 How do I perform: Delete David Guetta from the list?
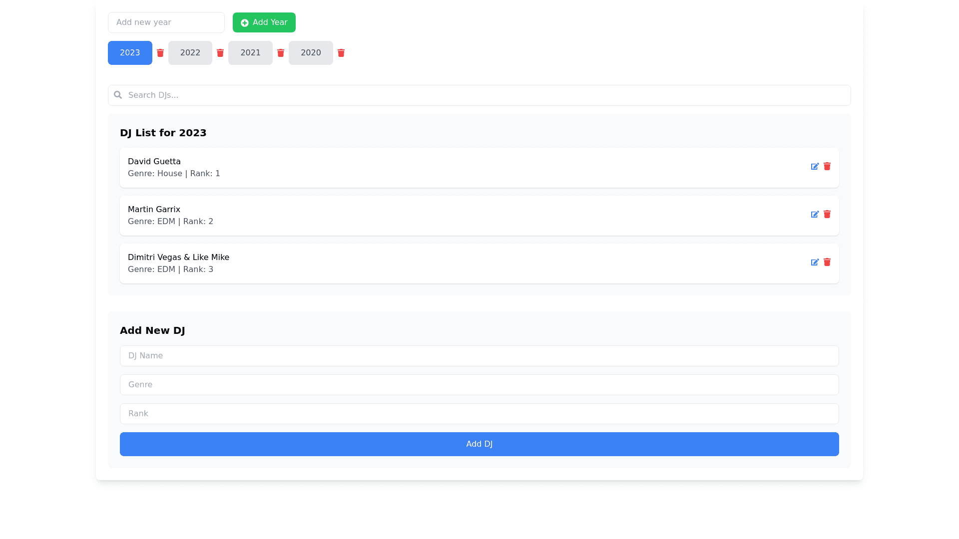(x=827, y=166)
